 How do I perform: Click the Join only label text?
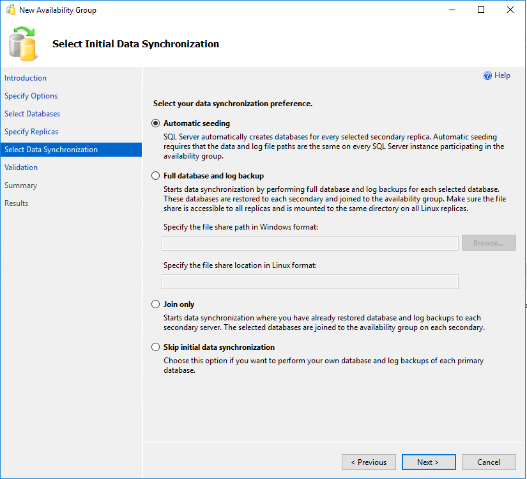179,304
